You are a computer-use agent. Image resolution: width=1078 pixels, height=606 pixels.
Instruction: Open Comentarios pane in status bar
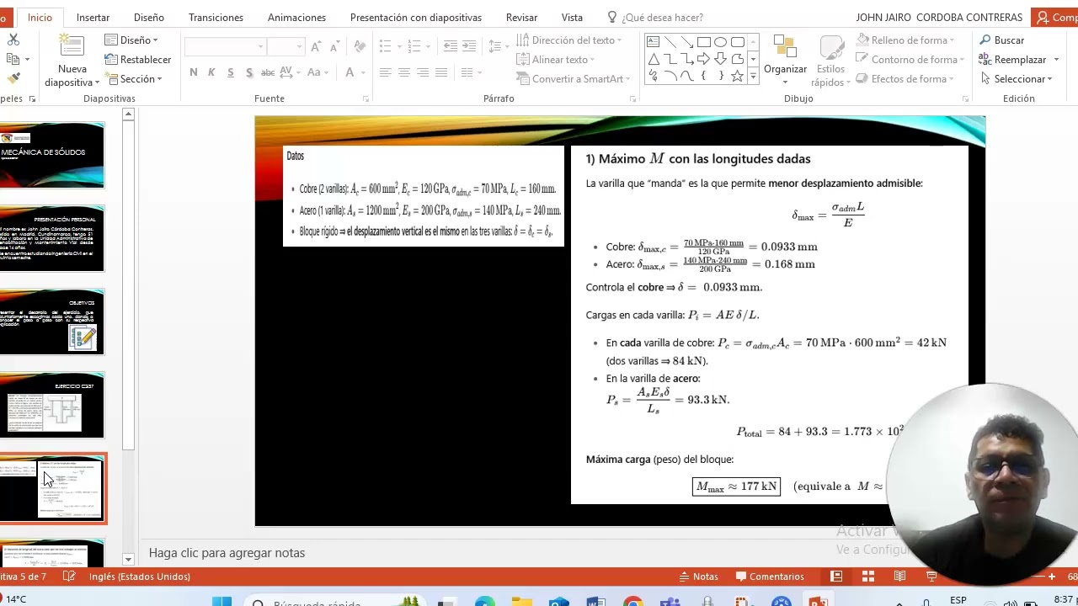(769, 577)
